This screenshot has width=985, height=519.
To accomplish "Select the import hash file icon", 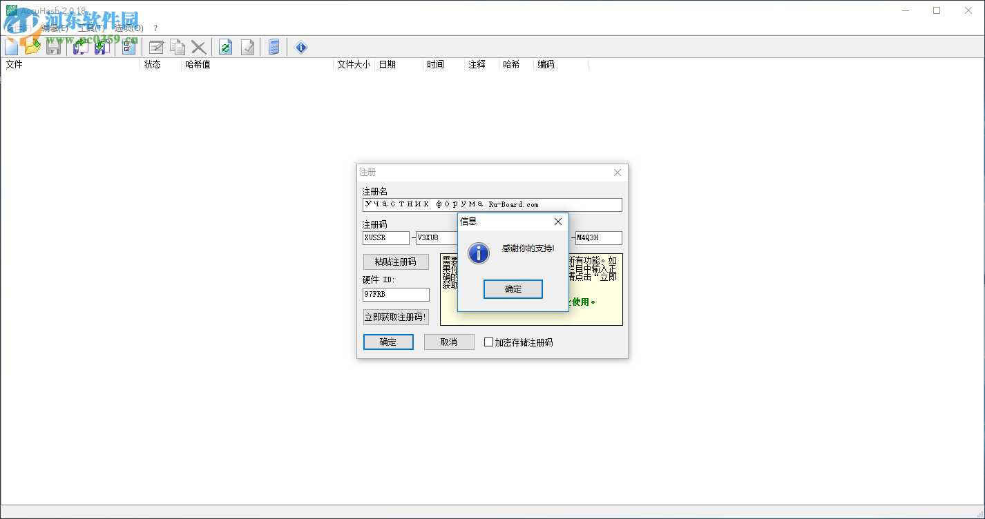I will click(x=102, y=47).
